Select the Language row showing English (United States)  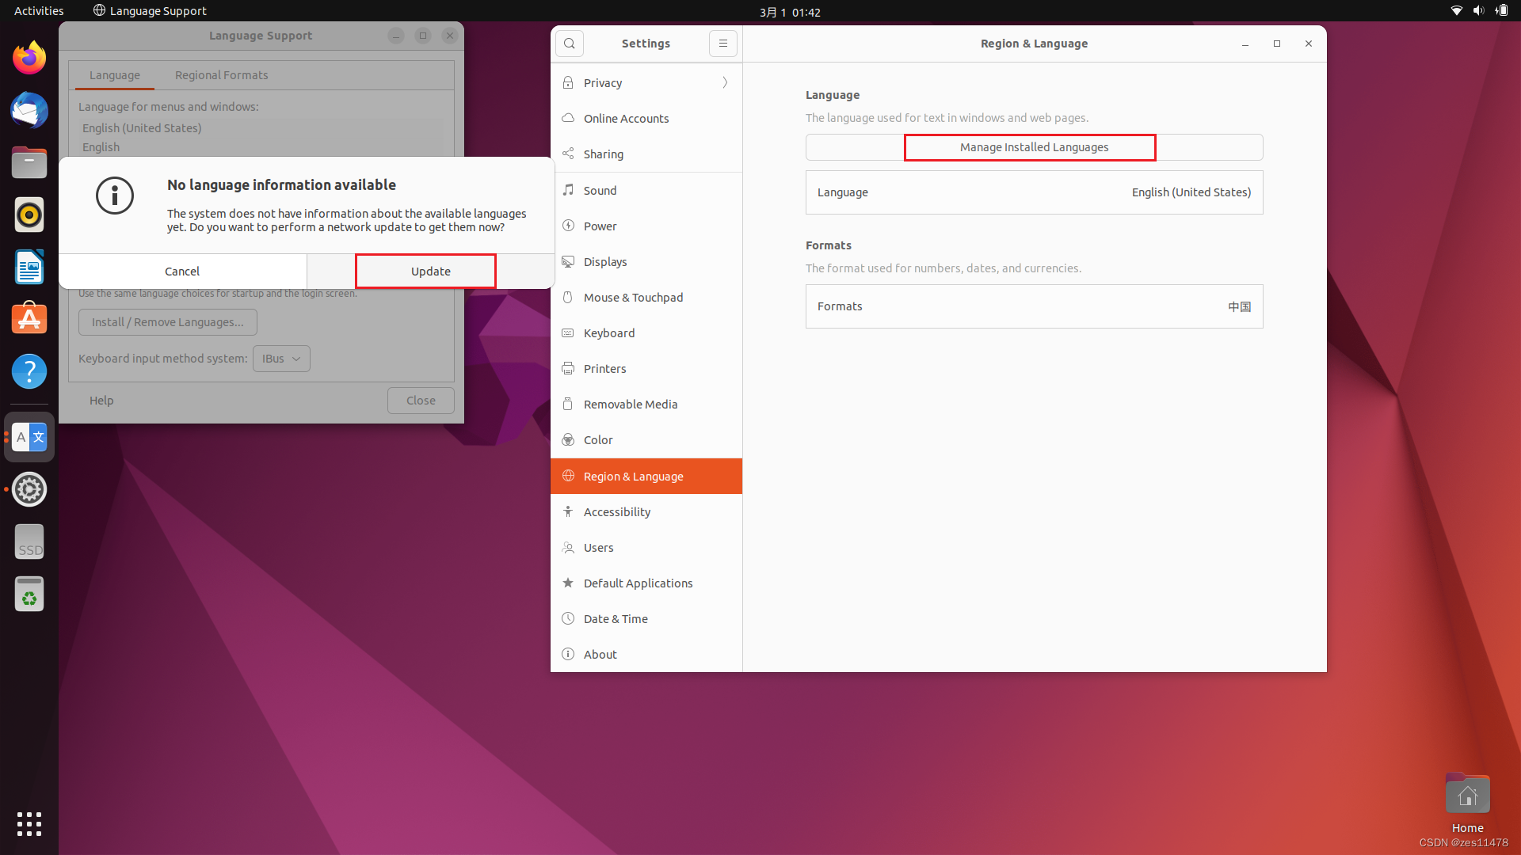coord(1034,192)
